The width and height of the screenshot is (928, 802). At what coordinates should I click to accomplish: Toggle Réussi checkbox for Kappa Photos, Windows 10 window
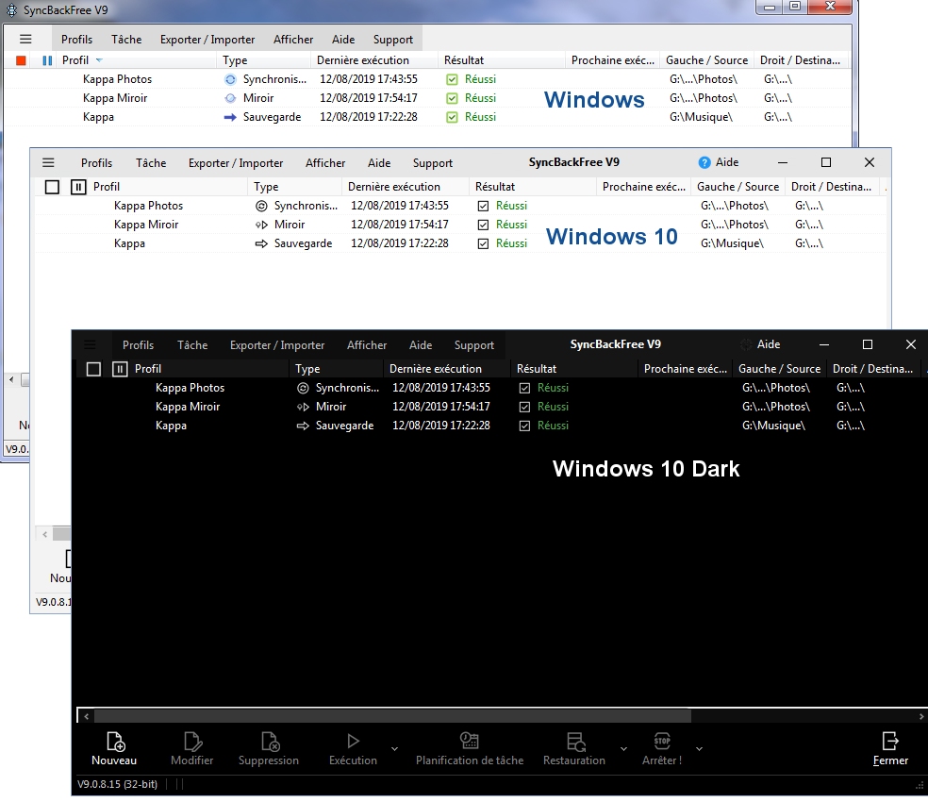coord(483,206)
